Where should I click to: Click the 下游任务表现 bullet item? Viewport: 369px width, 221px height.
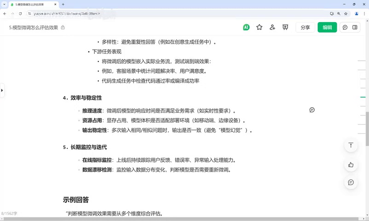pos(107,52)
